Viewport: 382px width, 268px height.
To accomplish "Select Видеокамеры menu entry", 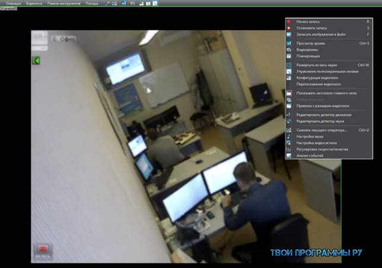I will pos(329,50).
